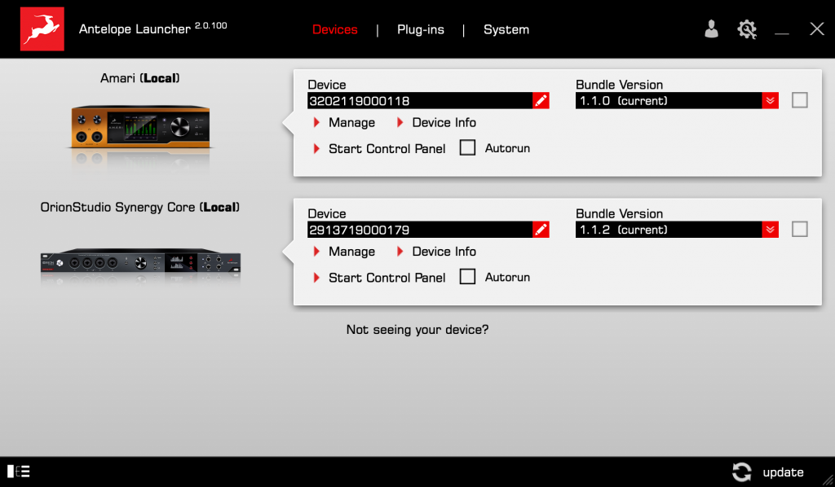Switch to the System tab
The image size is (835, 487).
506,30
